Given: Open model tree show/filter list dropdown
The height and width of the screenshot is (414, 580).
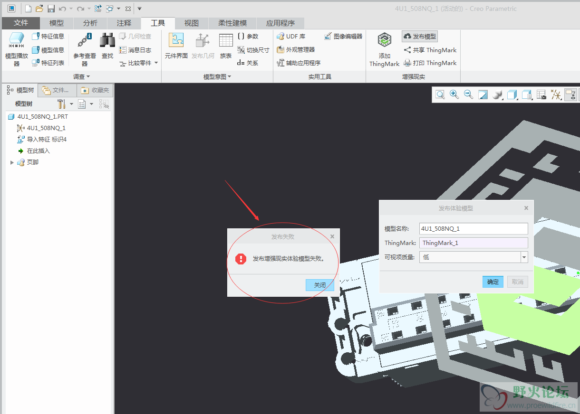Looking at the screenshot, I should click(x=85, y=103).
